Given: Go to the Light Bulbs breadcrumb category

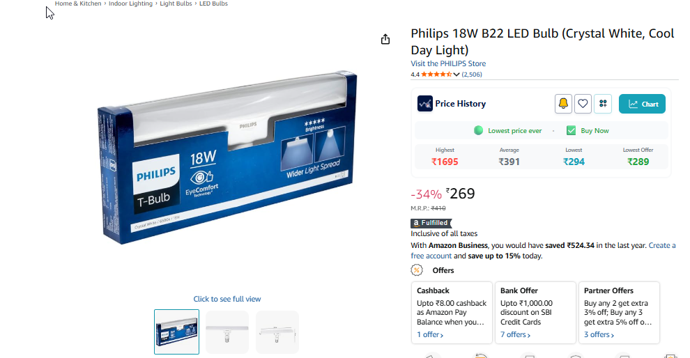Looking at the screenshot, I should [176, 3].
